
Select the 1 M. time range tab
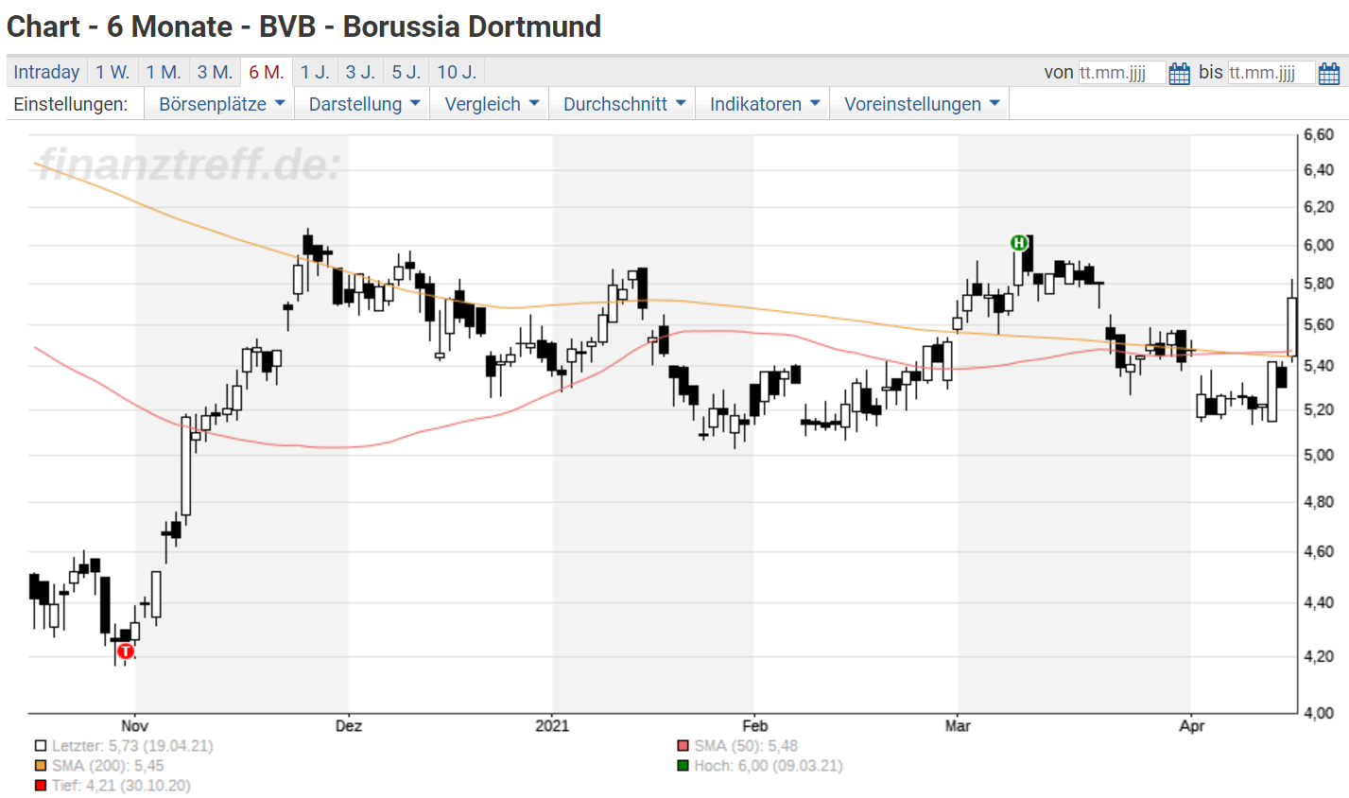click(164, 72)
